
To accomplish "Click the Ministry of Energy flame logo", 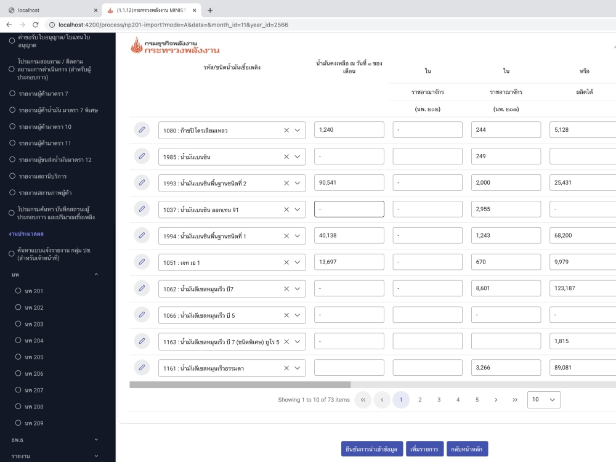I will pyautogui.click(x=137, y=45).
